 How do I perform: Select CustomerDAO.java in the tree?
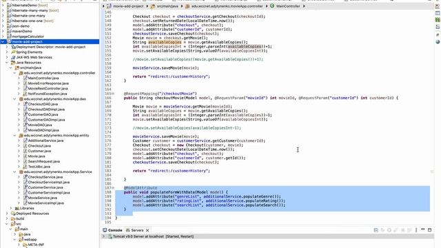pos(43,114)
